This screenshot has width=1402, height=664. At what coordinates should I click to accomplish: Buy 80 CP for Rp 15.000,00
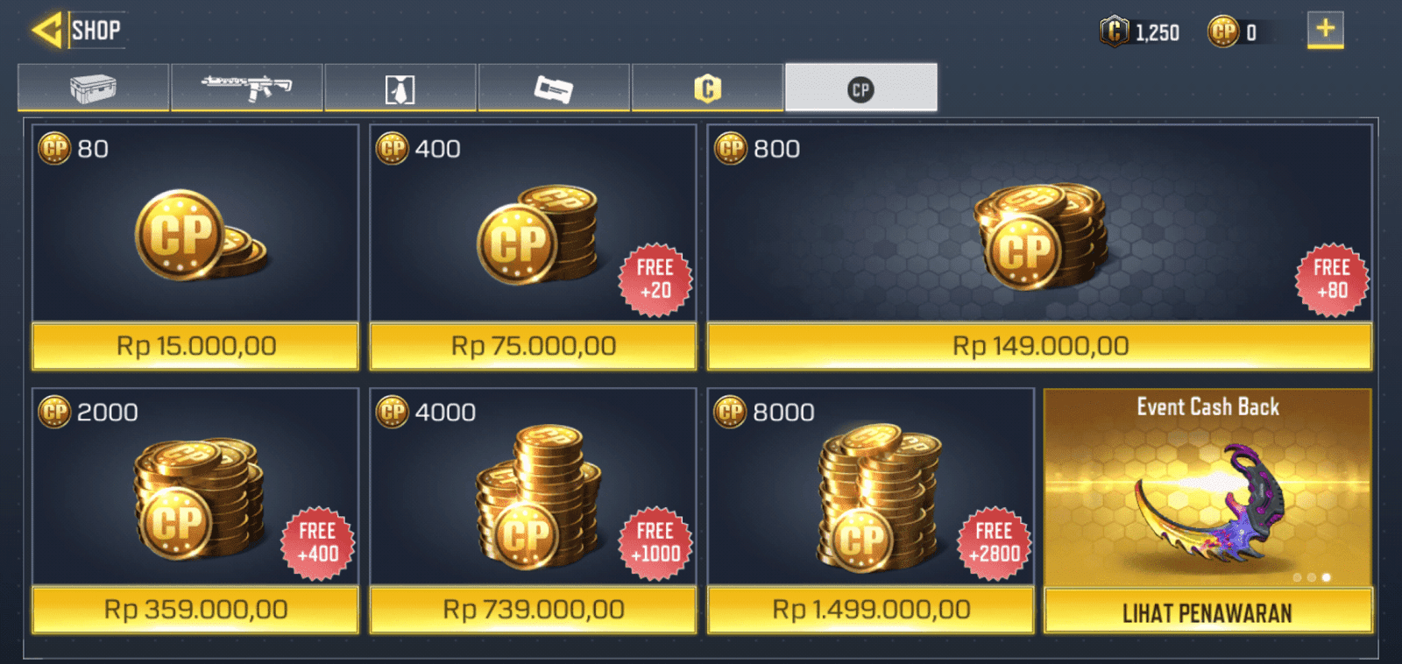click(195, 346)
